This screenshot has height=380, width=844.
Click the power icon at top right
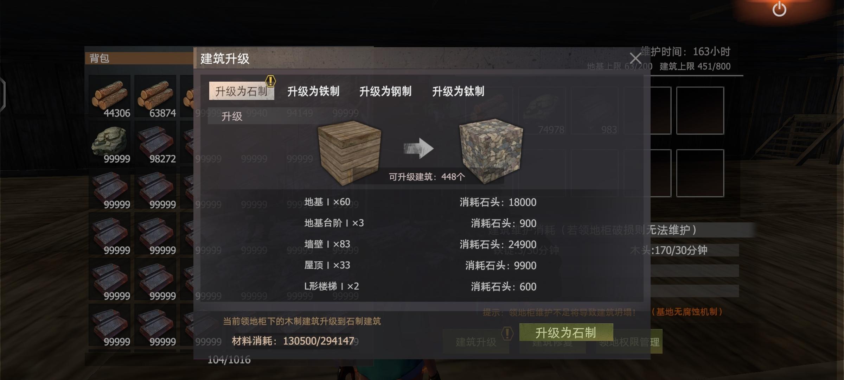pos(779,9)
